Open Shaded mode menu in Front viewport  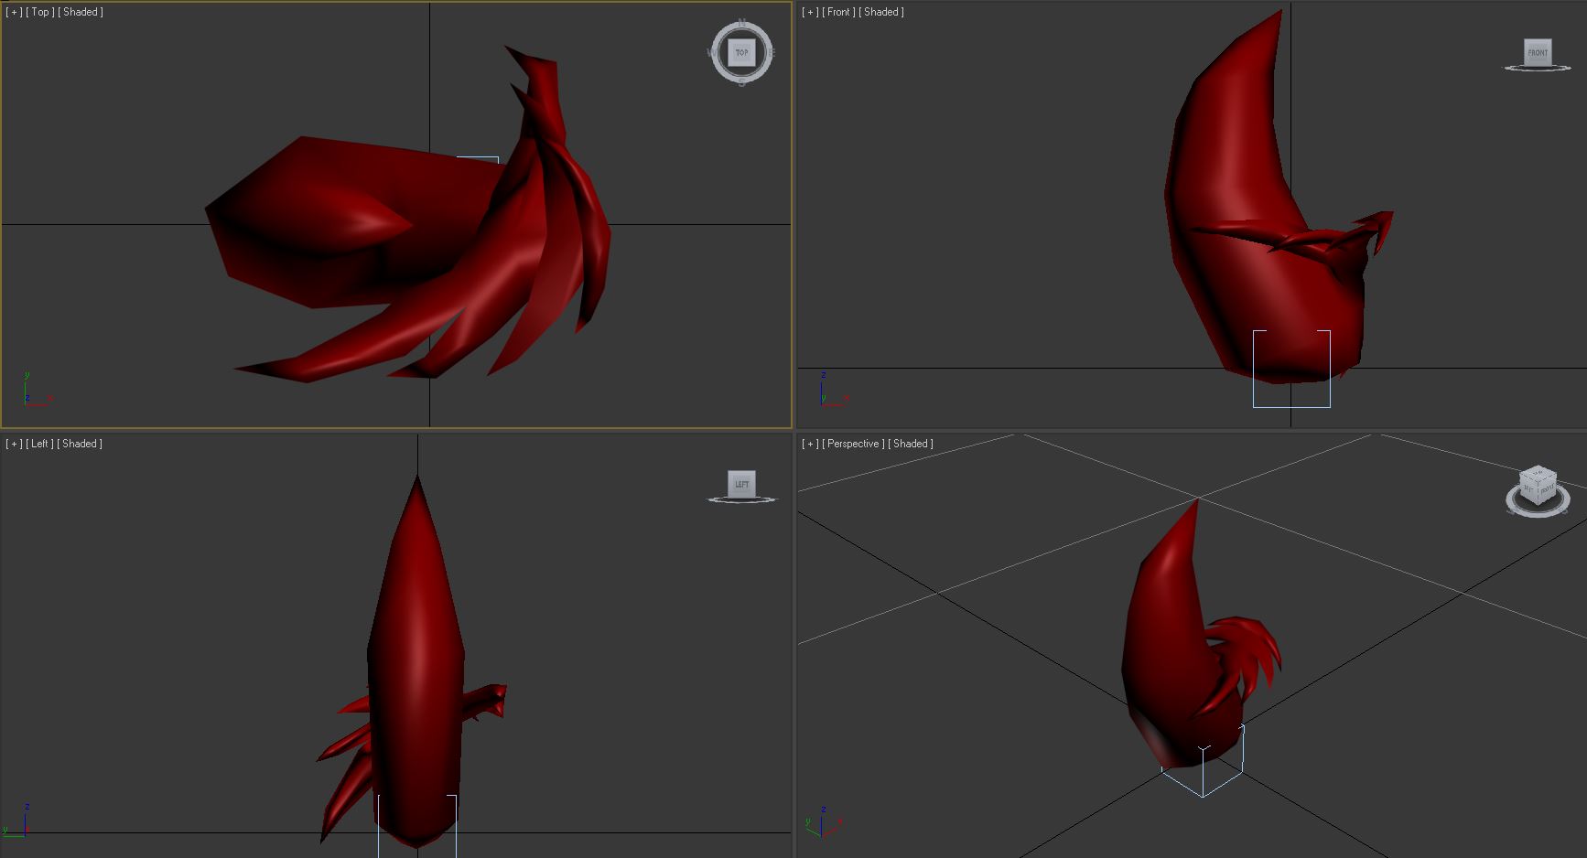[881, 12]
